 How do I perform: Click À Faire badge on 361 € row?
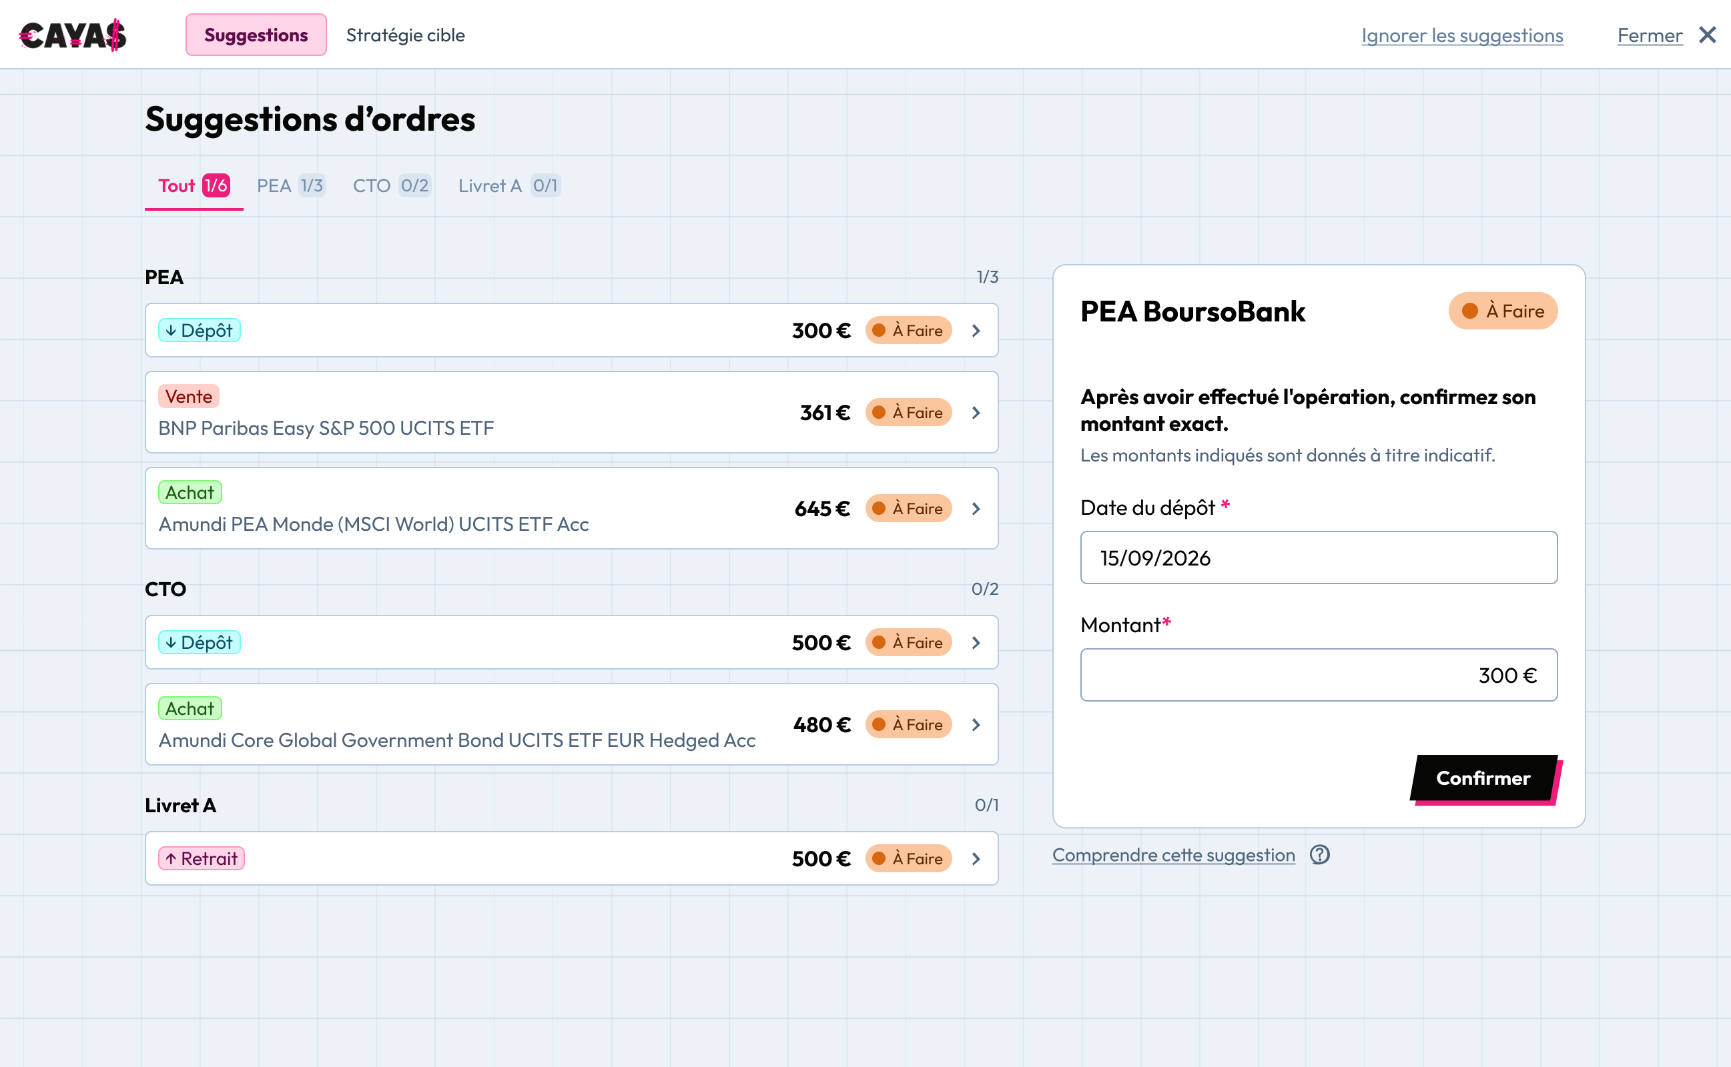(x=909, y=412)
